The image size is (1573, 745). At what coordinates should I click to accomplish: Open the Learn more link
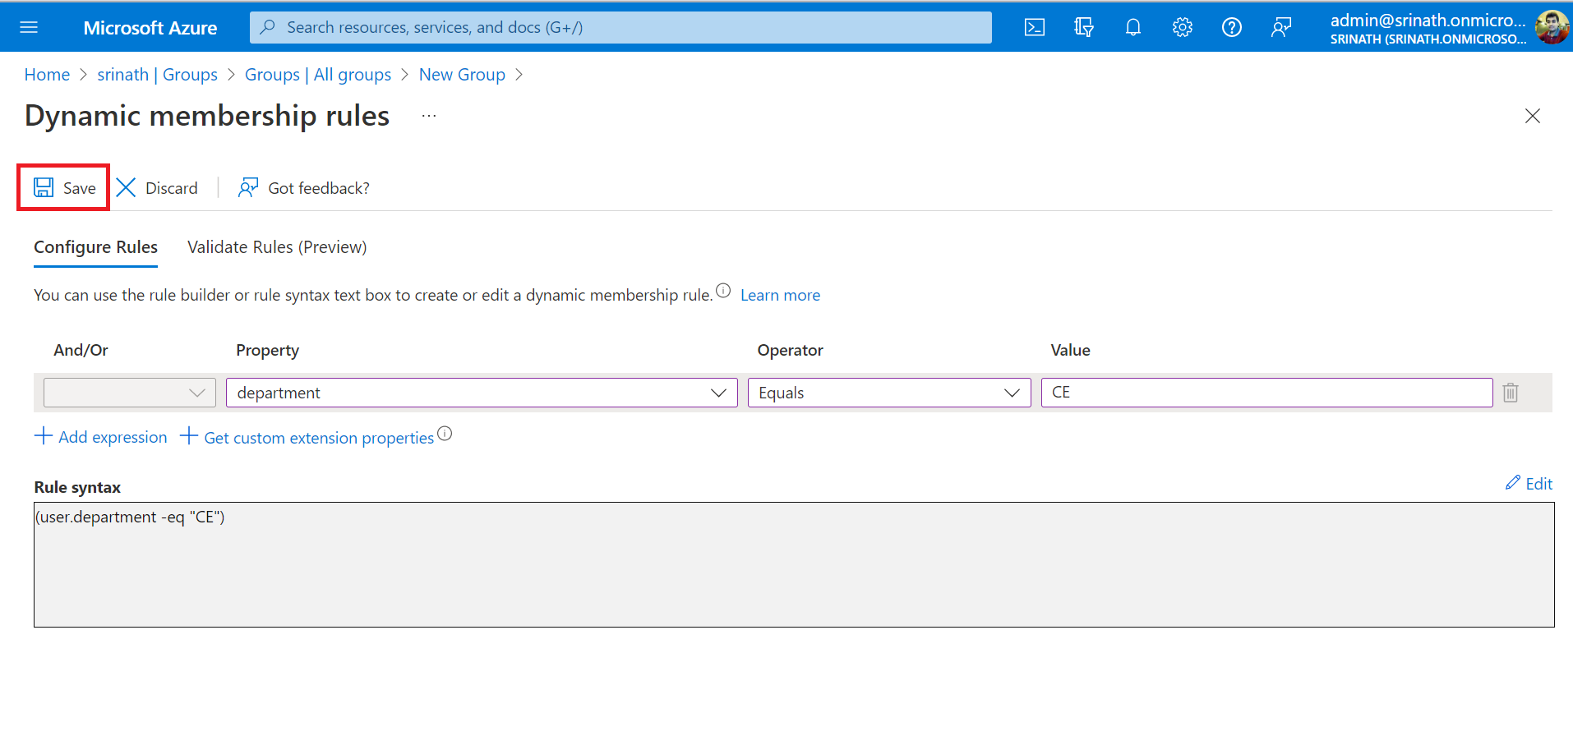(x=779, y=295)
